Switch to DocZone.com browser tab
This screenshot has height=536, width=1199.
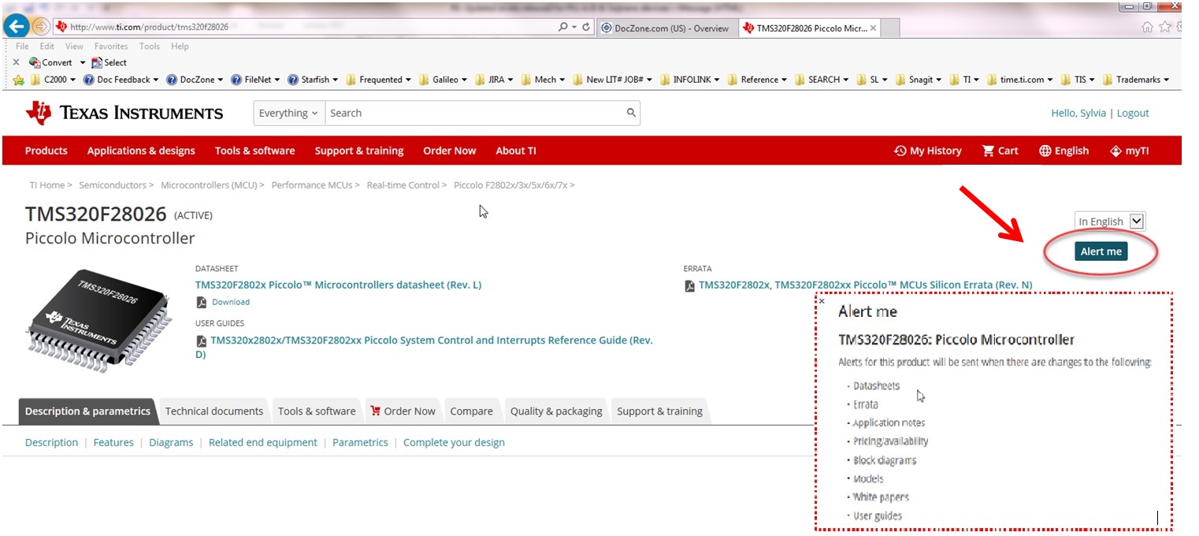point(666,28)
